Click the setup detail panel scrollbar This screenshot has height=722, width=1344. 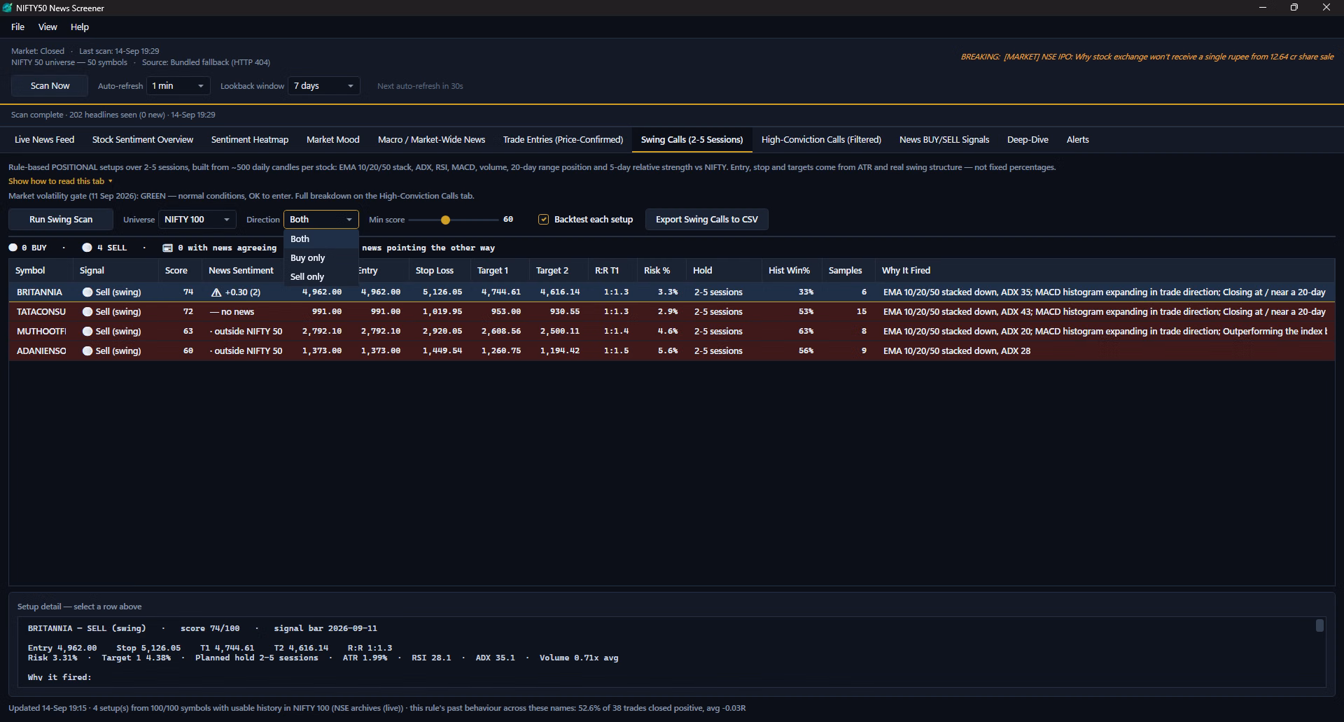[1319, 625]
